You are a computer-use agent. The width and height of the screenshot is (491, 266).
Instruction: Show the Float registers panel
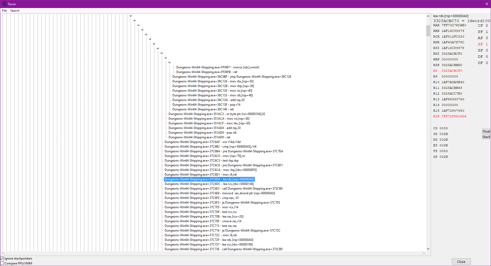(x=486, y=131)
